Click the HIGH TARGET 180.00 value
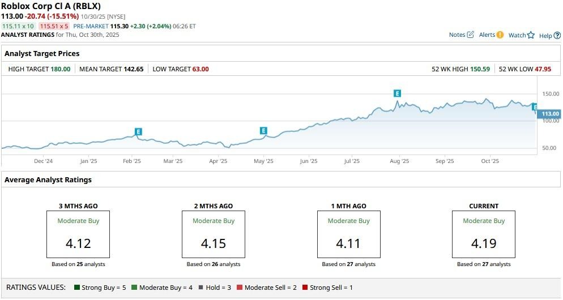Screen dimensions: 563x300 coord(61,69)
